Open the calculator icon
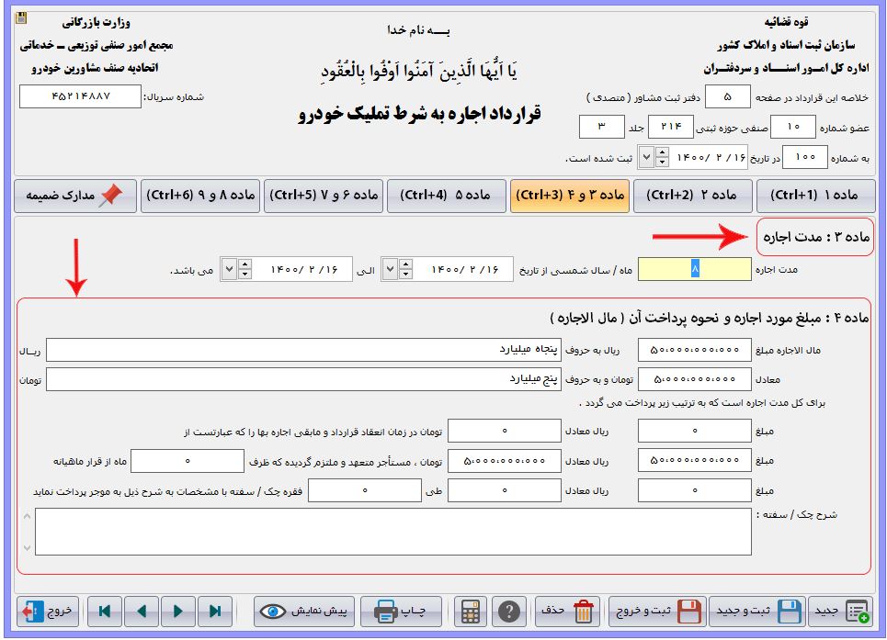 [470, 612]
